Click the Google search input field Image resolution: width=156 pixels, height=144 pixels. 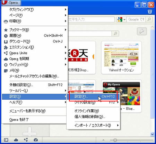pyautogui.click(x=136, y=19)
